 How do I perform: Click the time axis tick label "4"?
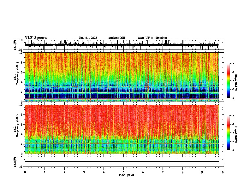104,172
